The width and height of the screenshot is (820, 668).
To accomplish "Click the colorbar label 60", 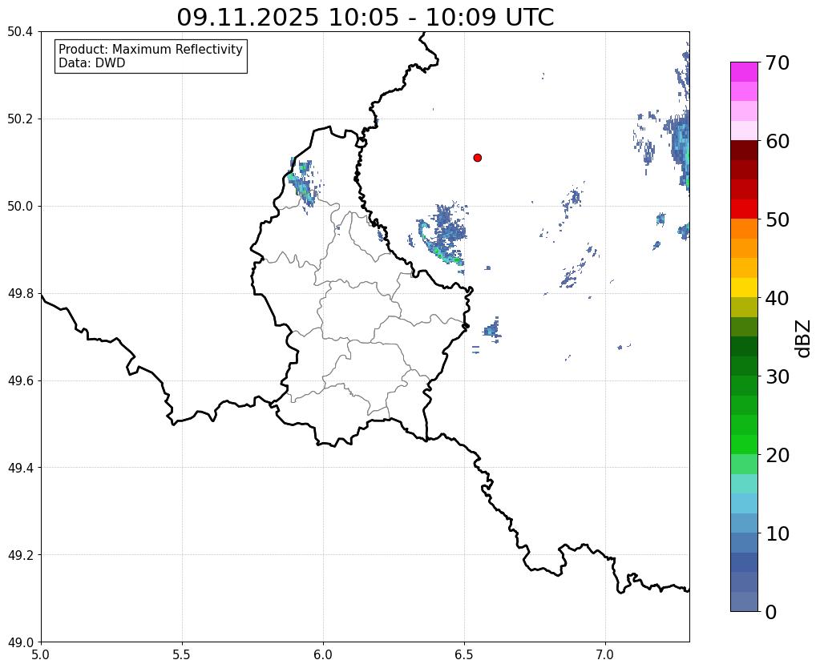I will click(x=778, y=141).
